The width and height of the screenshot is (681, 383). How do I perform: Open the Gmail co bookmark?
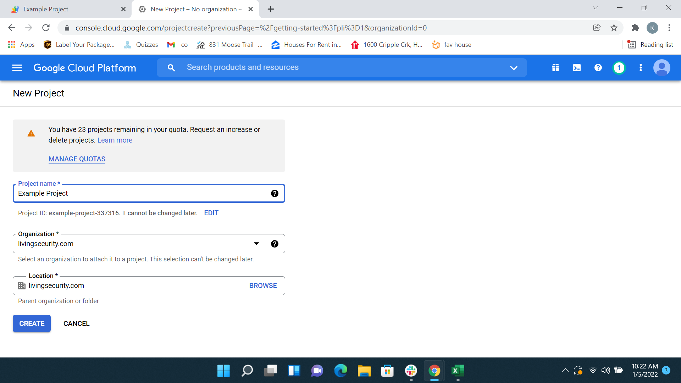click(x=177, y=45)
